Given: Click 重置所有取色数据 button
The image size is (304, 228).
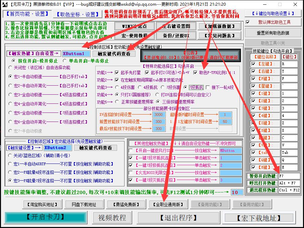Looking at the screenshot, I should (x=273, y=33).
